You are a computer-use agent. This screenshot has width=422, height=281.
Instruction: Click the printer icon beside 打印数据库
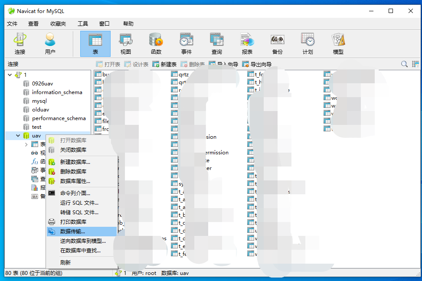click(52, 222)
